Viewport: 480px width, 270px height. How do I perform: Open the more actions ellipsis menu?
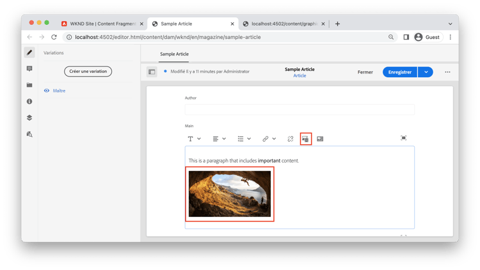coord(447,72)
